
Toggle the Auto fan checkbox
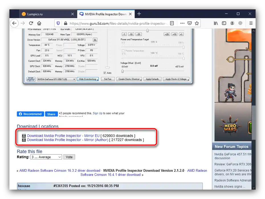point(105,73)
